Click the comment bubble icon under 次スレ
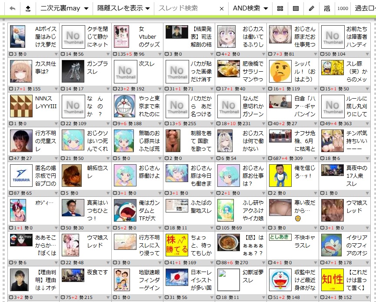The height and width of the screenshot is (302, 376). (x=115, y=89)
